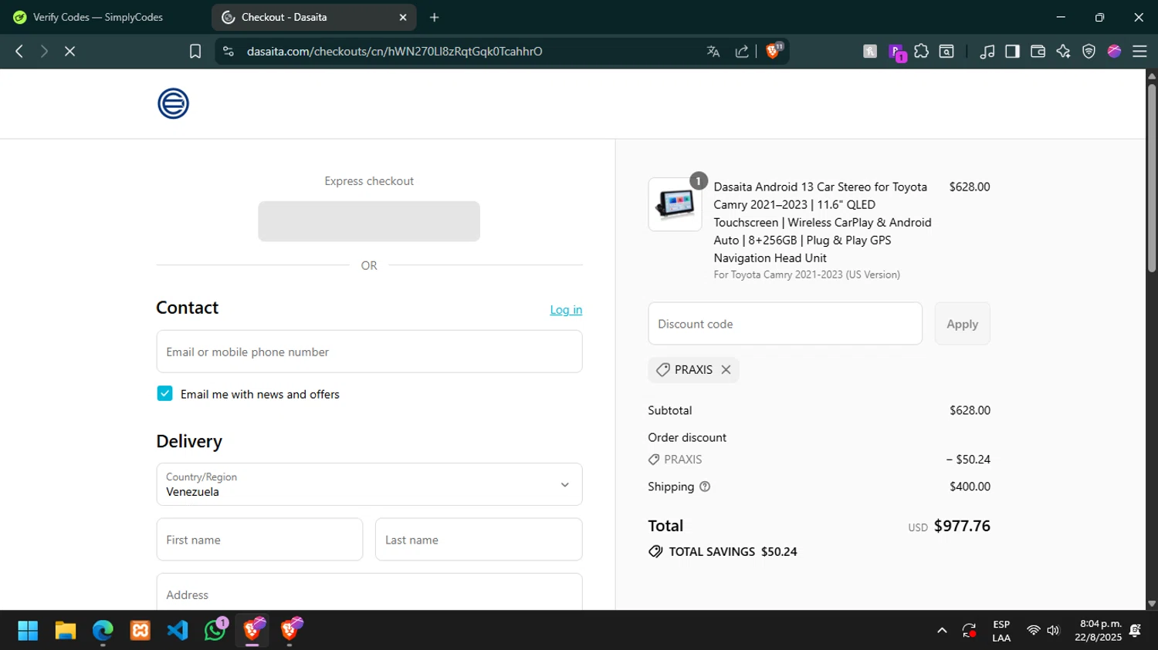Remove the PRAXIS discount code
Viewport: 1158px width, 650px height.
click(x=726, y=369)
